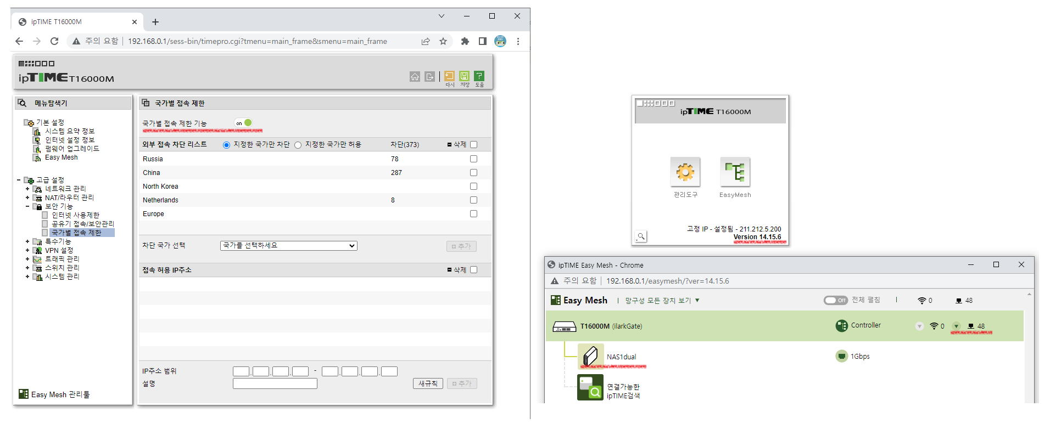Open 펌웨어 업그레이드 menu item
This screenshot has width=1050, height=429.
tap(72, 149)
